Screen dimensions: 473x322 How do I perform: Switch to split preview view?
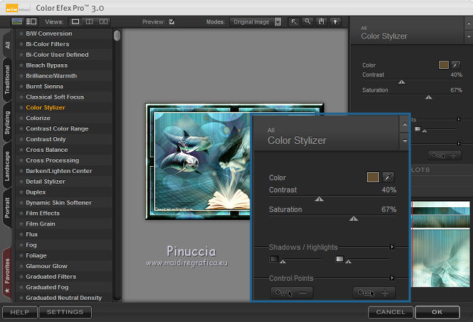click(x=89, y=22)
